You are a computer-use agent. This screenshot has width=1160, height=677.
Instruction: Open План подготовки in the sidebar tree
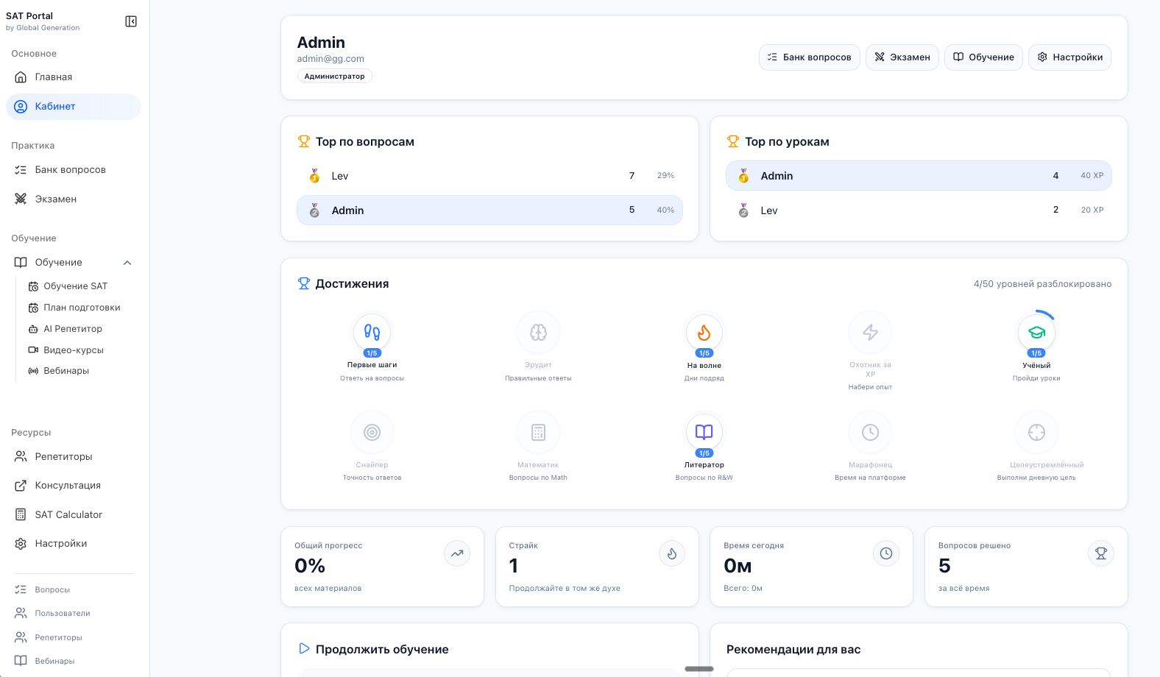[x=81, y=308]
